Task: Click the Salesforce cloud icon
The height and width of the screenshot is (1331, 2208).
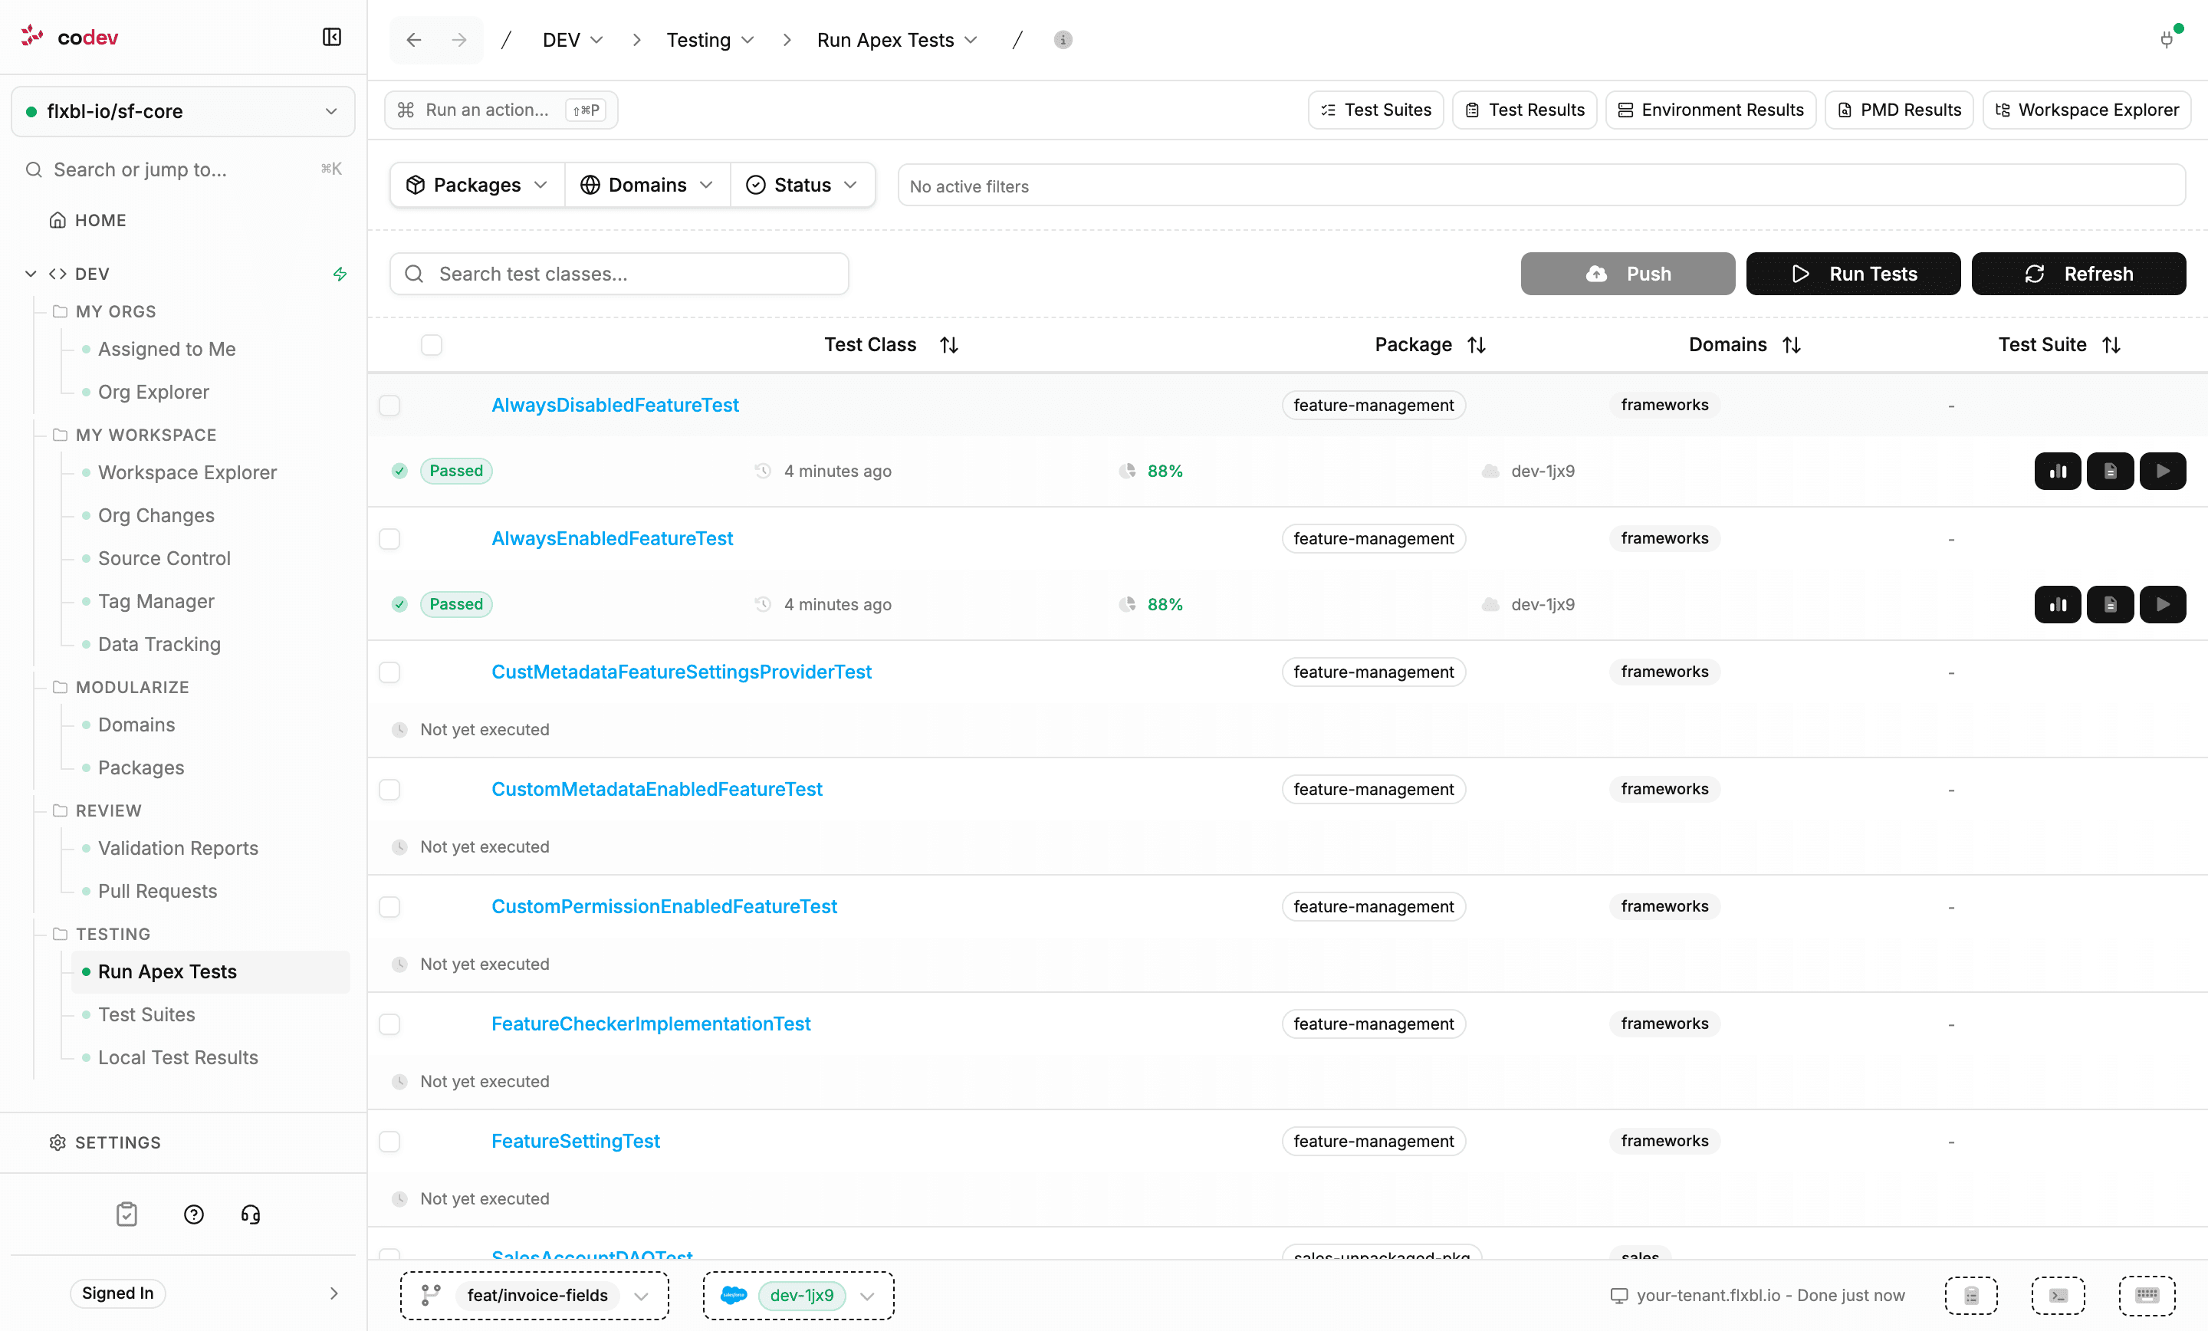Action: [734, 1295]
